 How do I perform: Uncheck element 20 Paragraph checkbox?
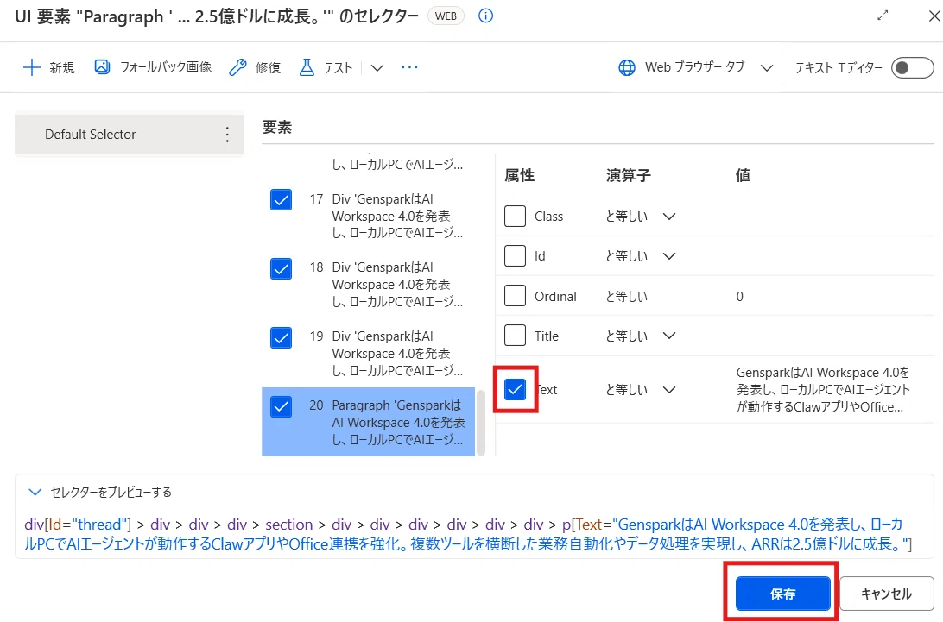click(x=281, y=407)
